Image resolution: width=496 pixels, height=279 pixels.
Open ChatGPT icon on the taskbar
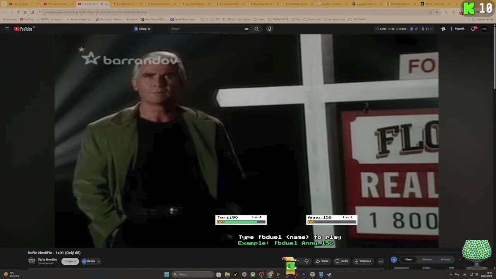point(244,274)
